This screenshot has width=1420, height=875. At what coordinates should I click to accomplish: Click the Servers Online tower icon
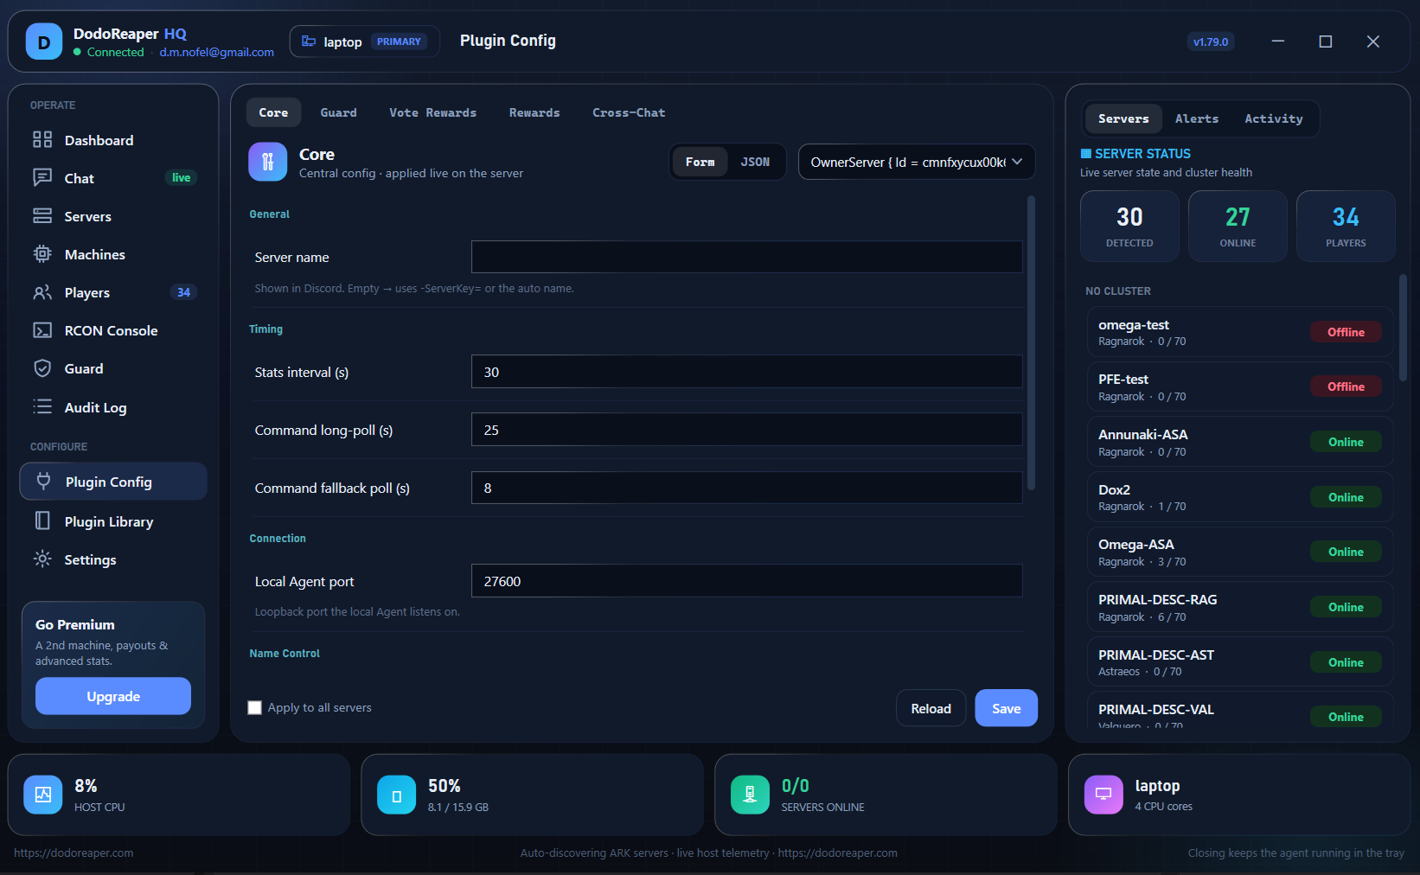750,795
